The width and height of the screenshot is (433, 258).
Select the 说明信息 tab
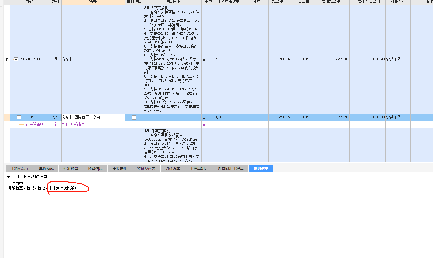tap(261, 169)
